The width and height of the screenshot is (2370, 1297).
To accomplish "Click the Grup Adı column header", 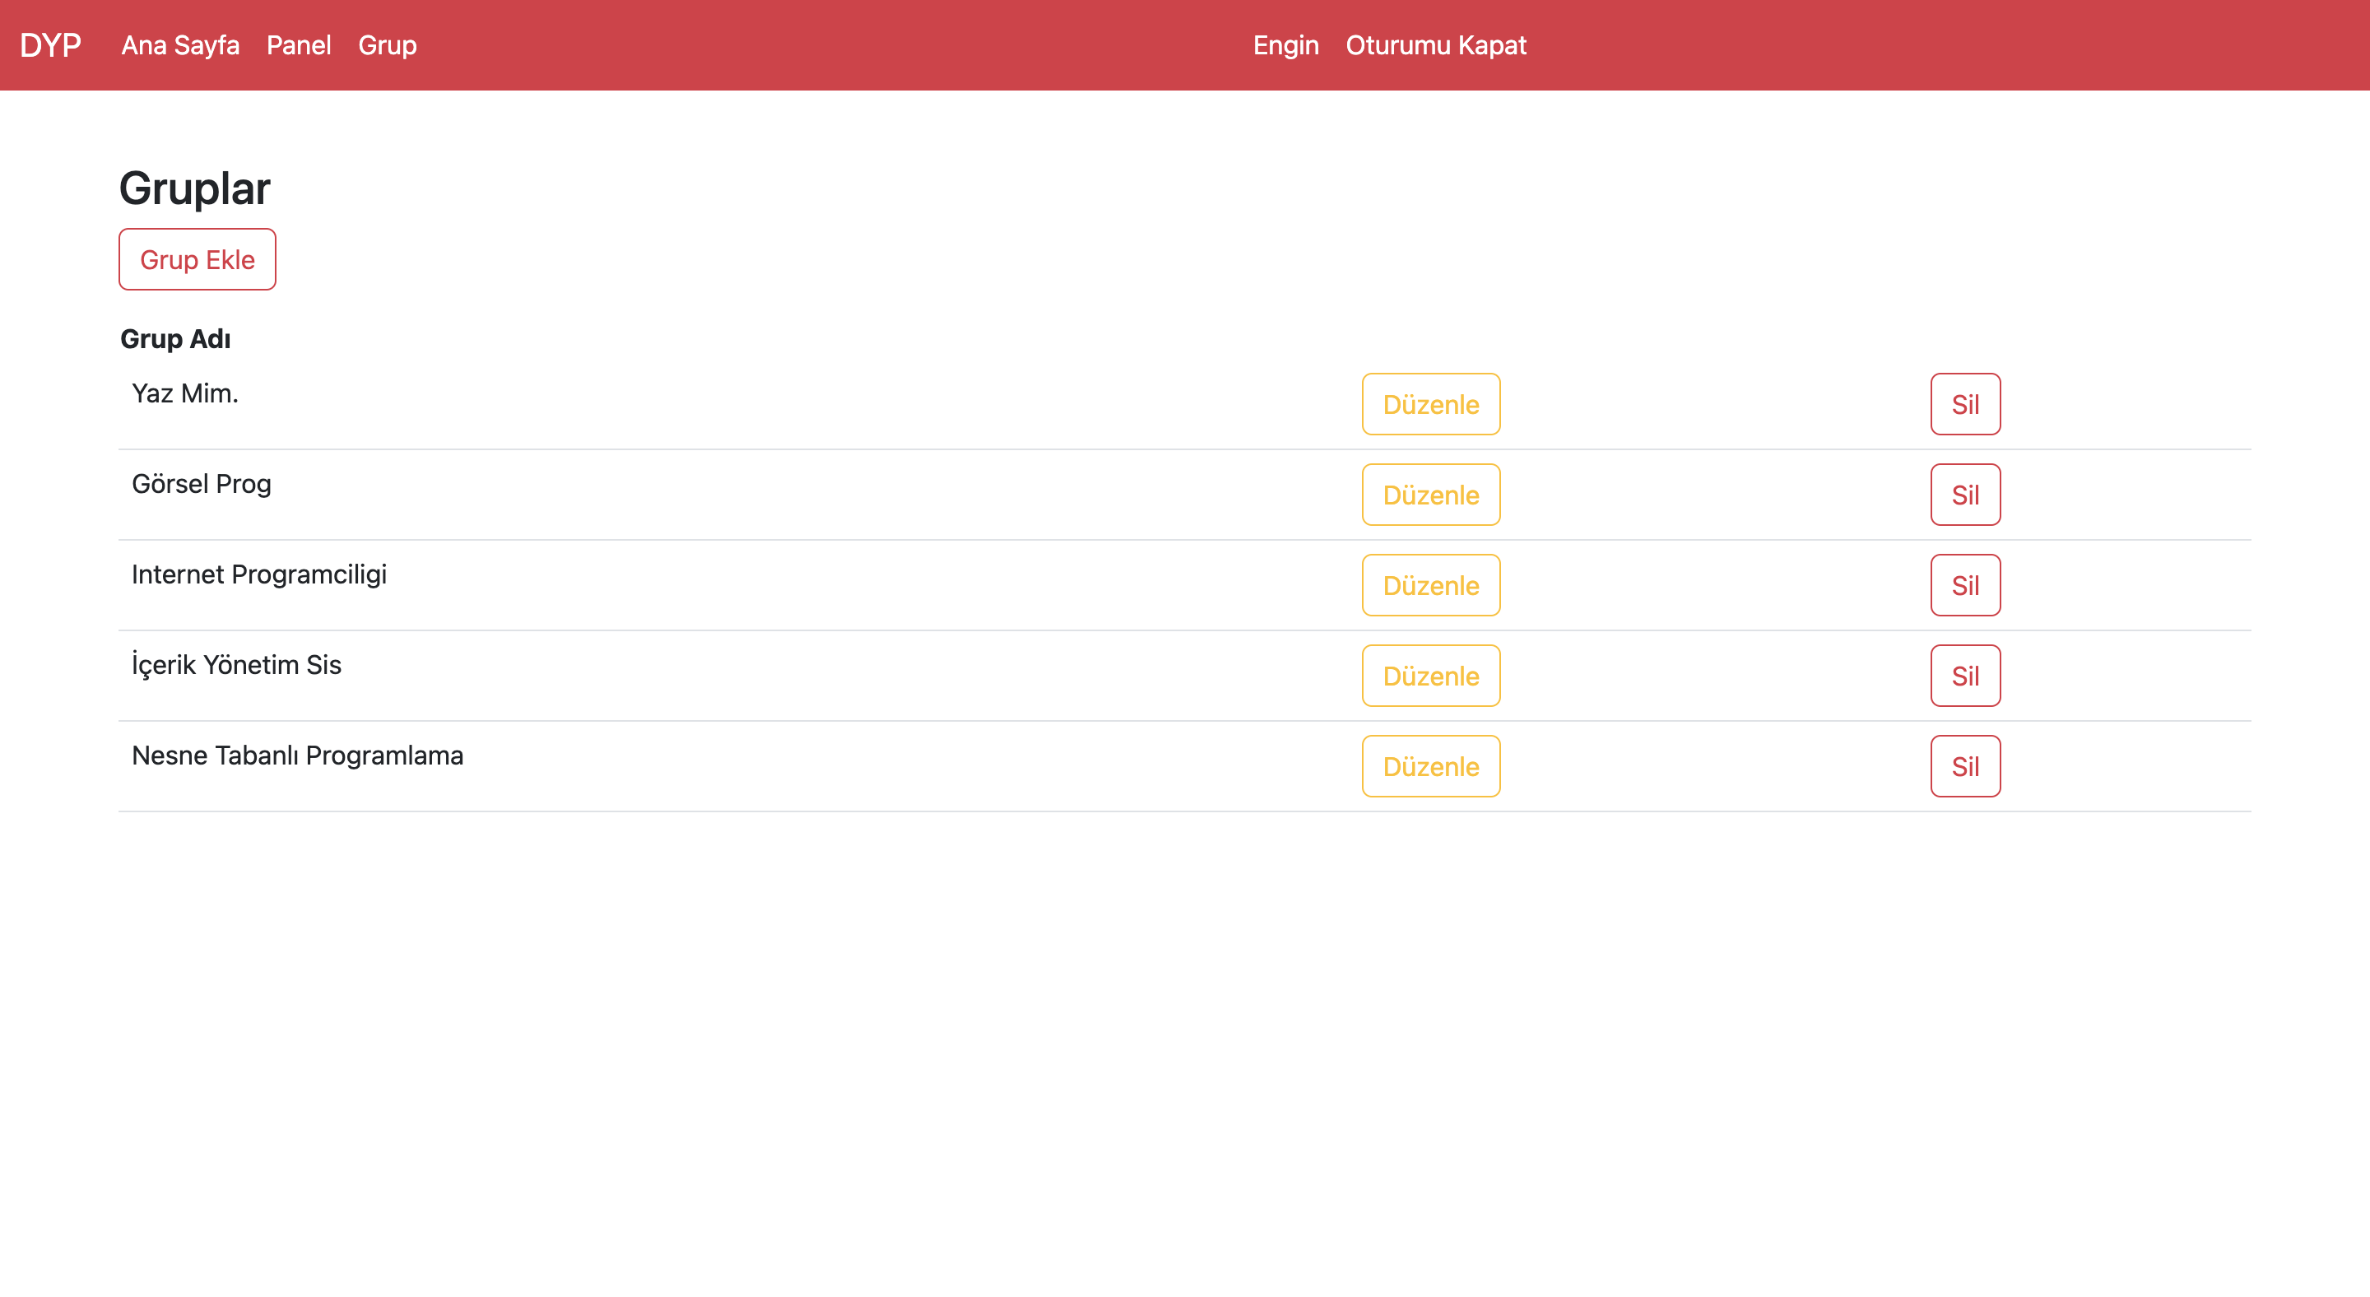I will pos(176,339).
